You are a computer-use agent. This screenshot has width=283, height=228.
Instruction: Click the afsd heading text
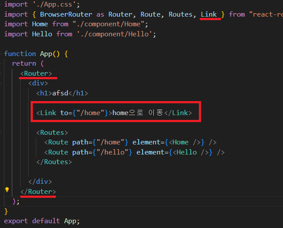[x=60, y=93]
